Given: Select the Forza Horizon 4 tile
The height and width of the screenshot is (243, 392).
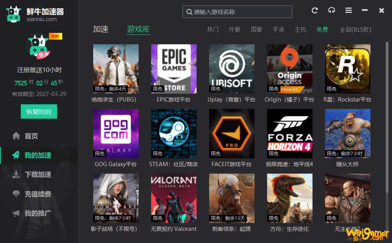Looking at the screenshot, I should click(290, 133).
